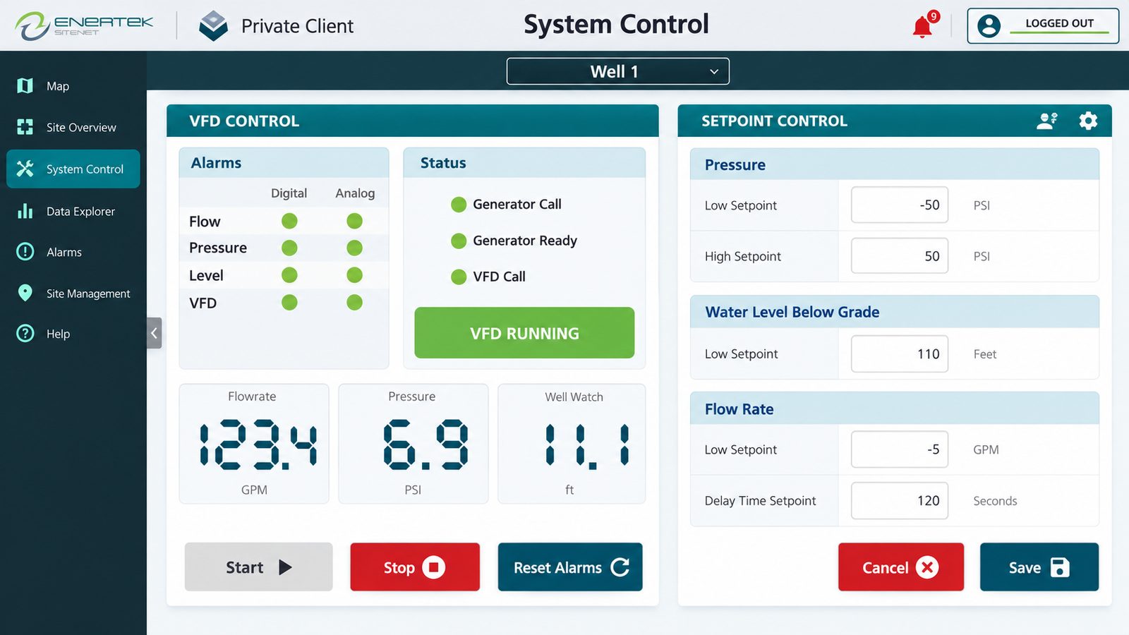The width and height of the screenshot is (1129, 635).
Task: Click the Pressure 6.9 PSI gauge
Action: (413, 444)
